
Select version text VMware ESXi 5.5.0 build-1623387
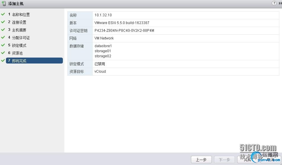click(x=122, y=23)
